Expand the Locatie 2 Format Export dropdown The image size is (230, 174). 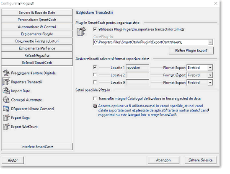pyautogui.click(x=210, y=75)
